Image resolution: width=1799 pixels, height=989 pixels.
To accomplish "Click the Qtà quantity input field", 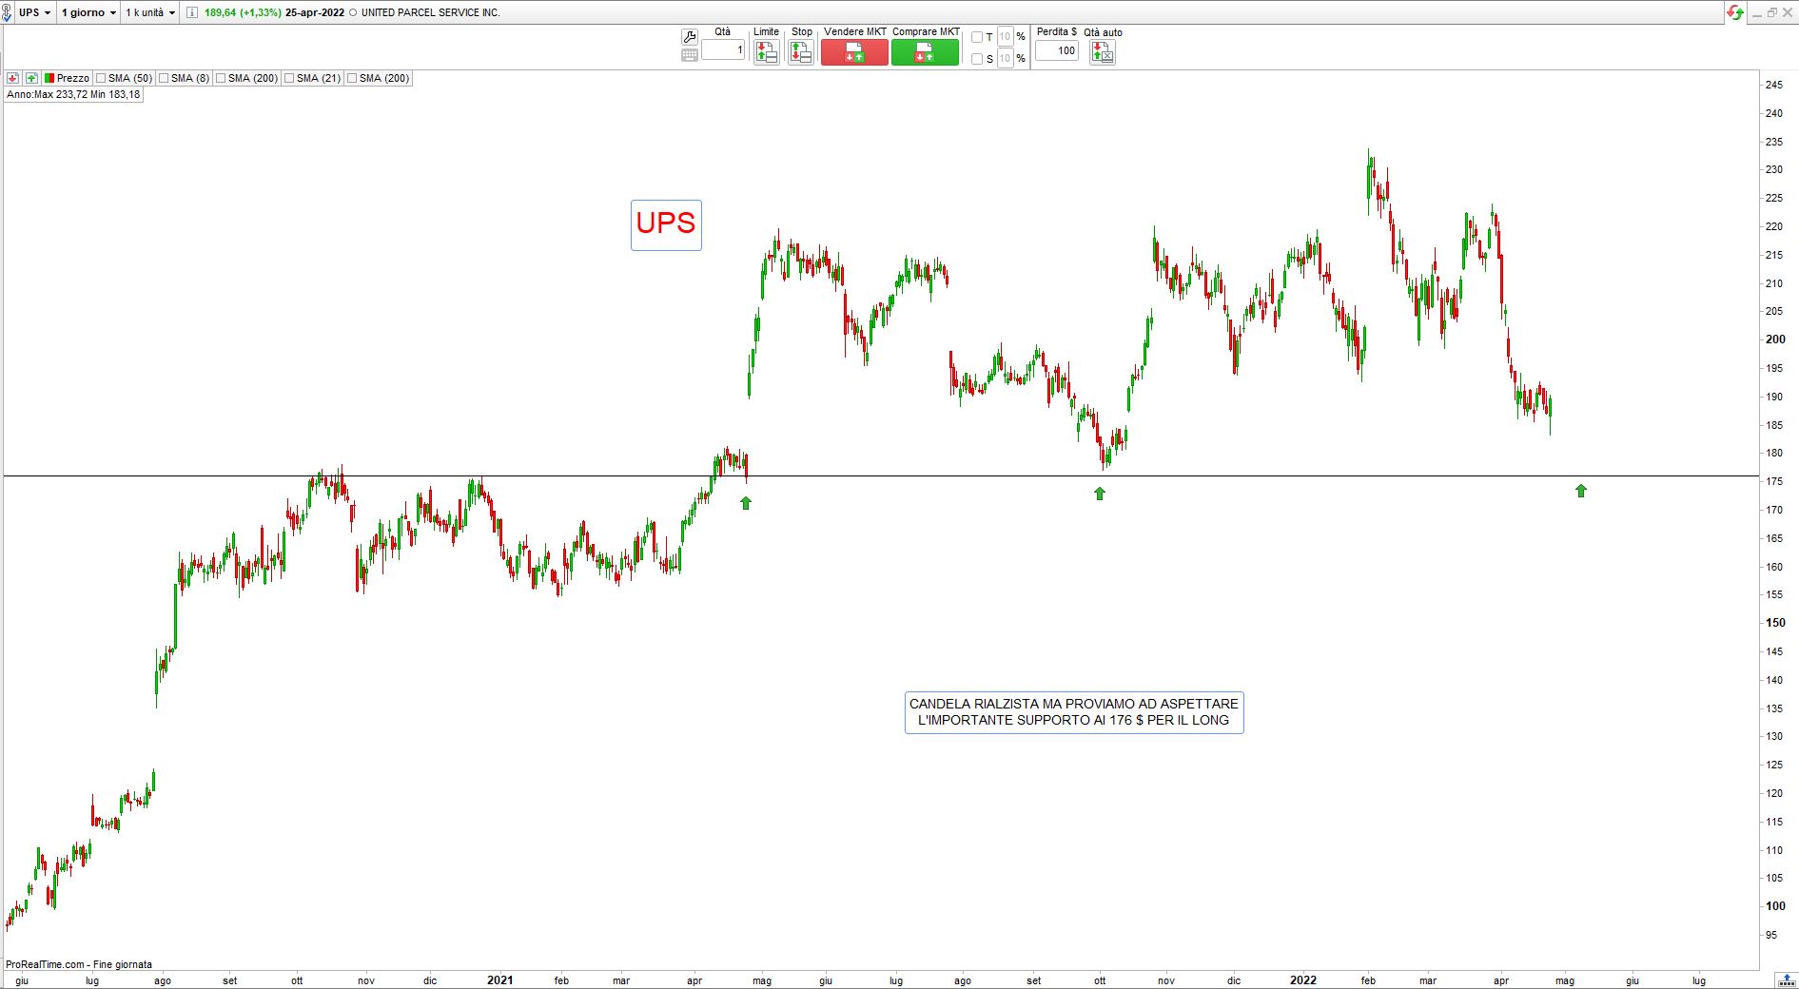I will click(723, 50).
